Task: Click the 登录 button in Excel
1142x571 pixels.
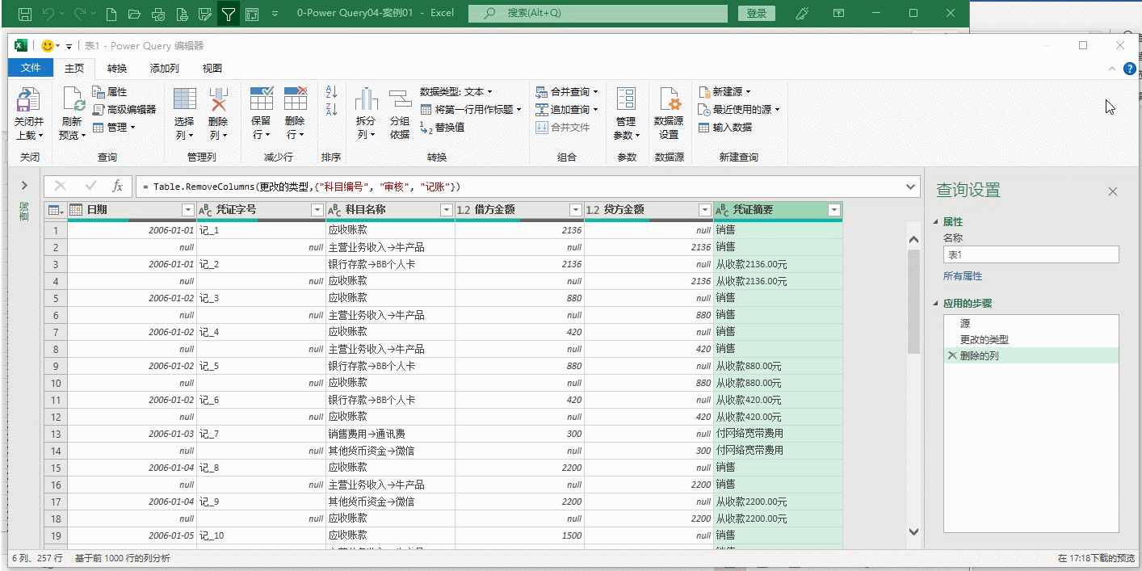Action: coord(756,13)
